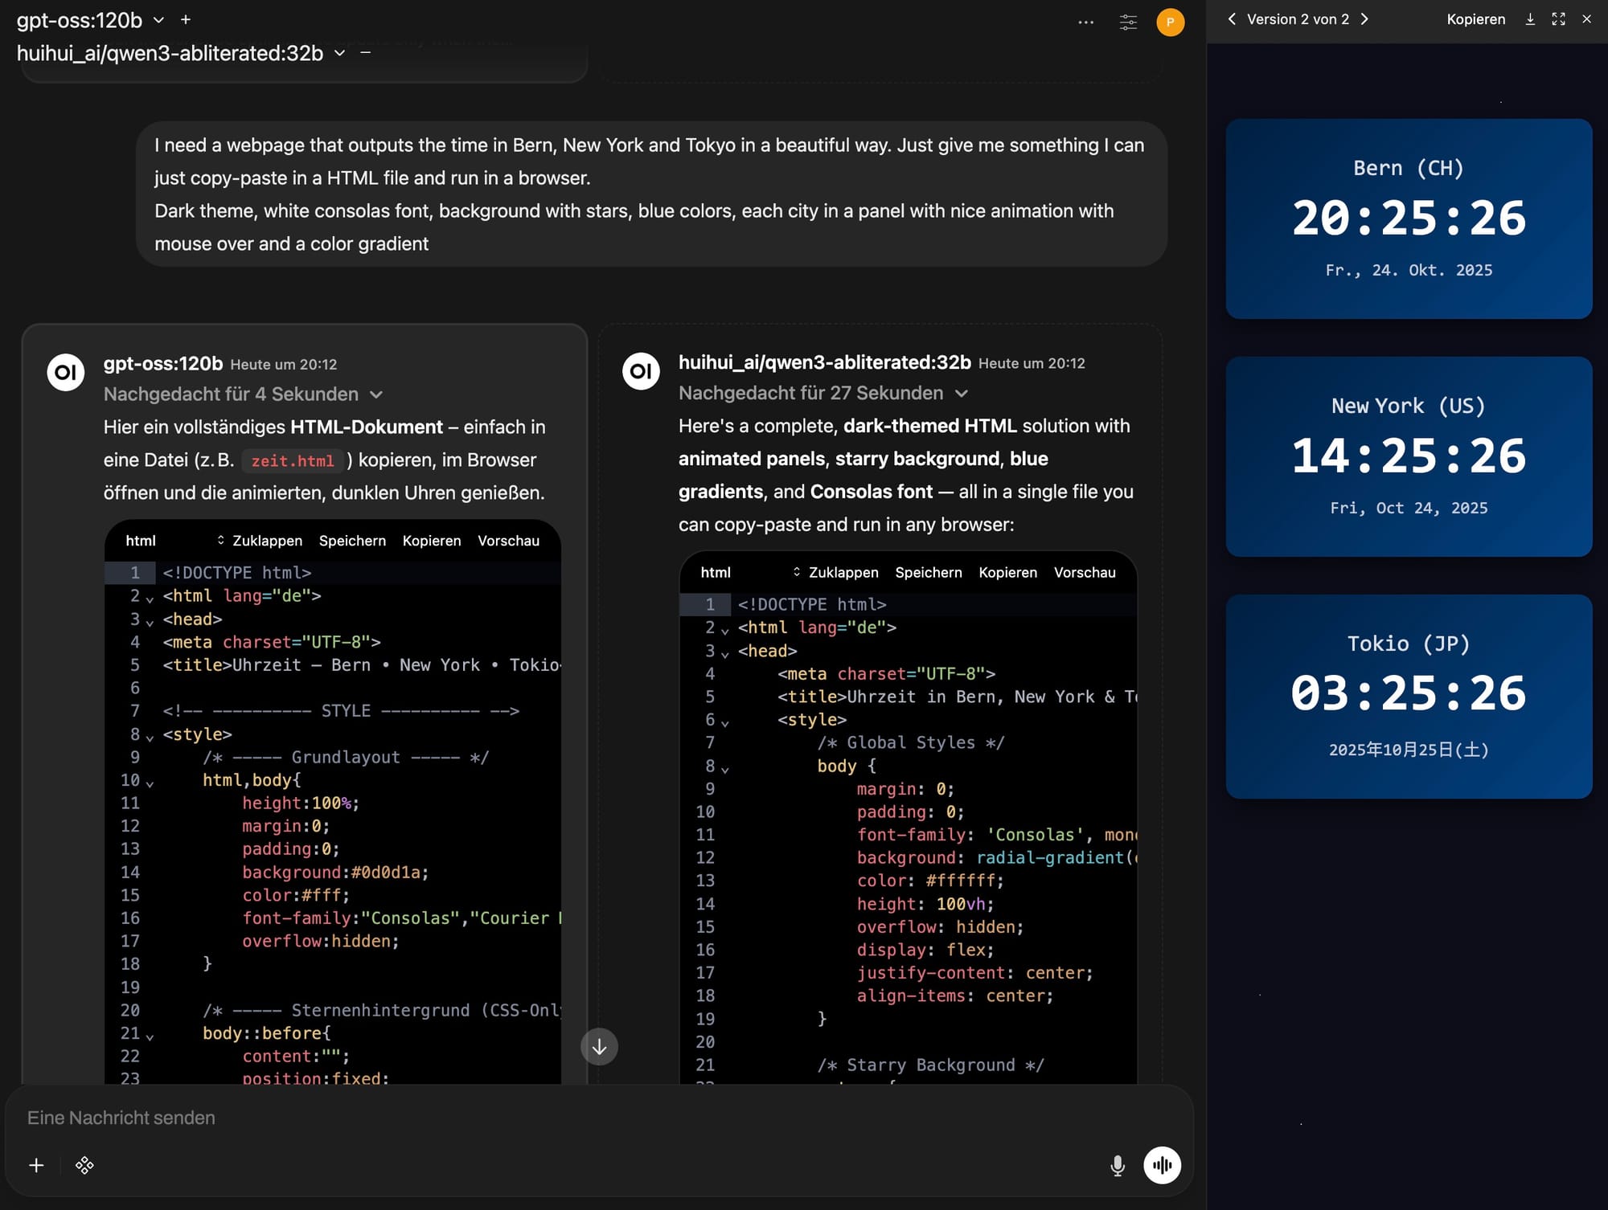Collapse the body rule at line 8
The height and width of the screenshot is (1210, 1608).
click(x=725, y=769)
